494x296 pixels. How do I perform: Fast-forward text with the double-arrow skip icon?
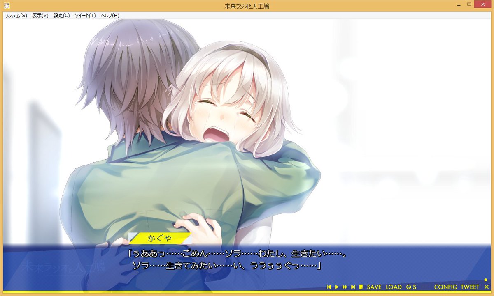(x=345, y=287)
